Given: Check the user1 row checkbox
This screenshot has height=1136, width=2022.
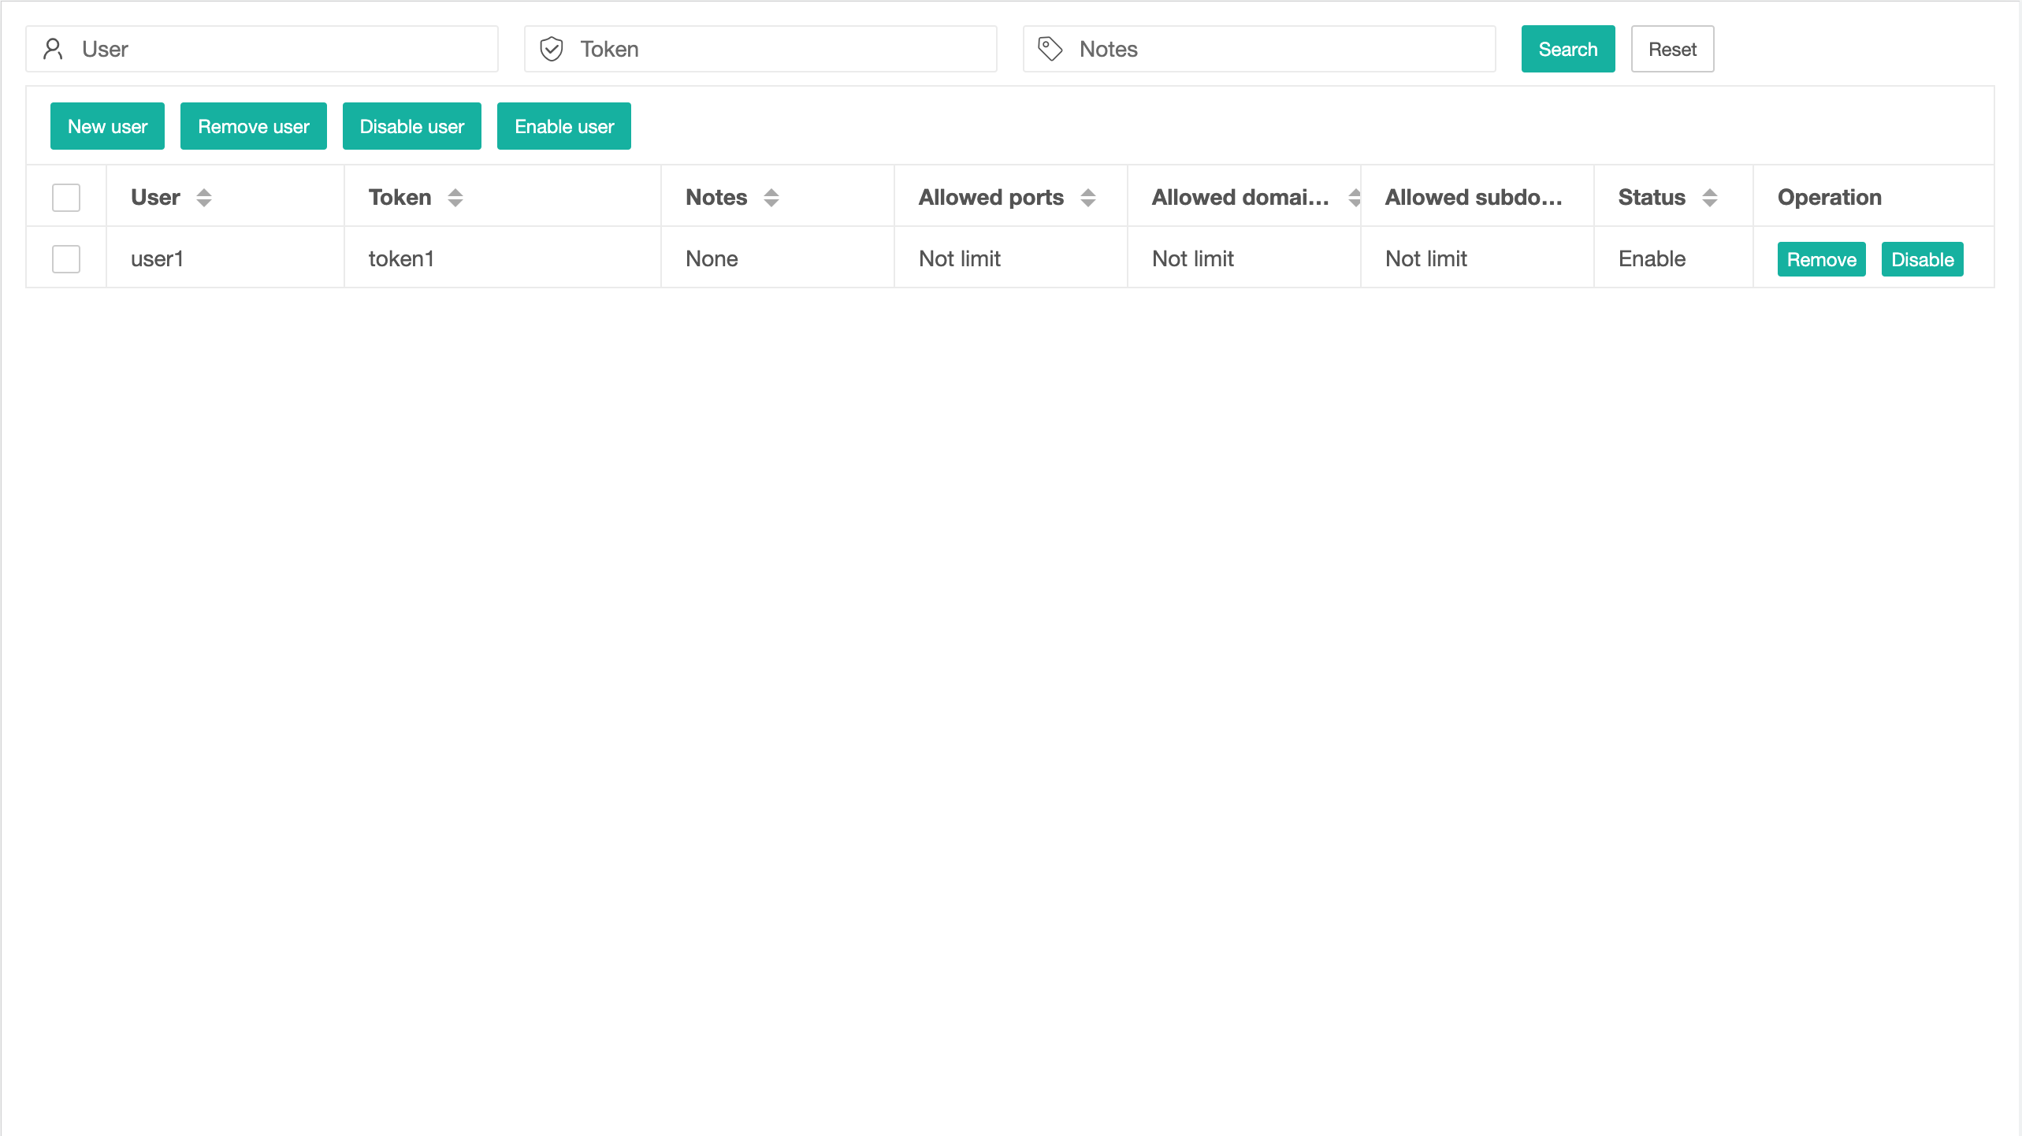Looking at the screenshot, I should [66, 259].
